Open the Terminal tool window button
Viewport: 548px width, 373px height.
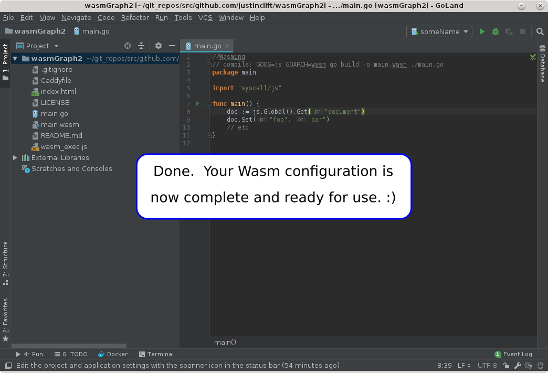click(156, 354)
